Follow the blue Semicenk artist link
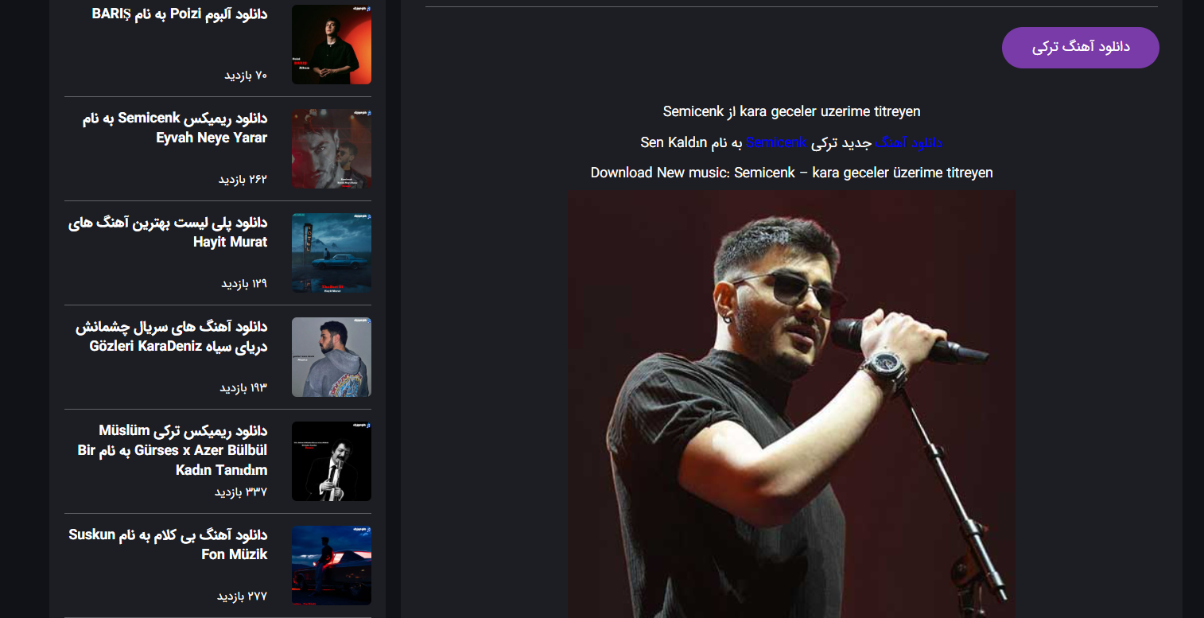 tap(776, 142)
